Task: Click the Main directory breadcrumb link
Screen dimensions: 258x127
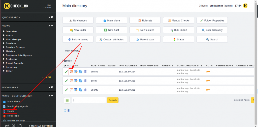Action: (x=72, y=51)
